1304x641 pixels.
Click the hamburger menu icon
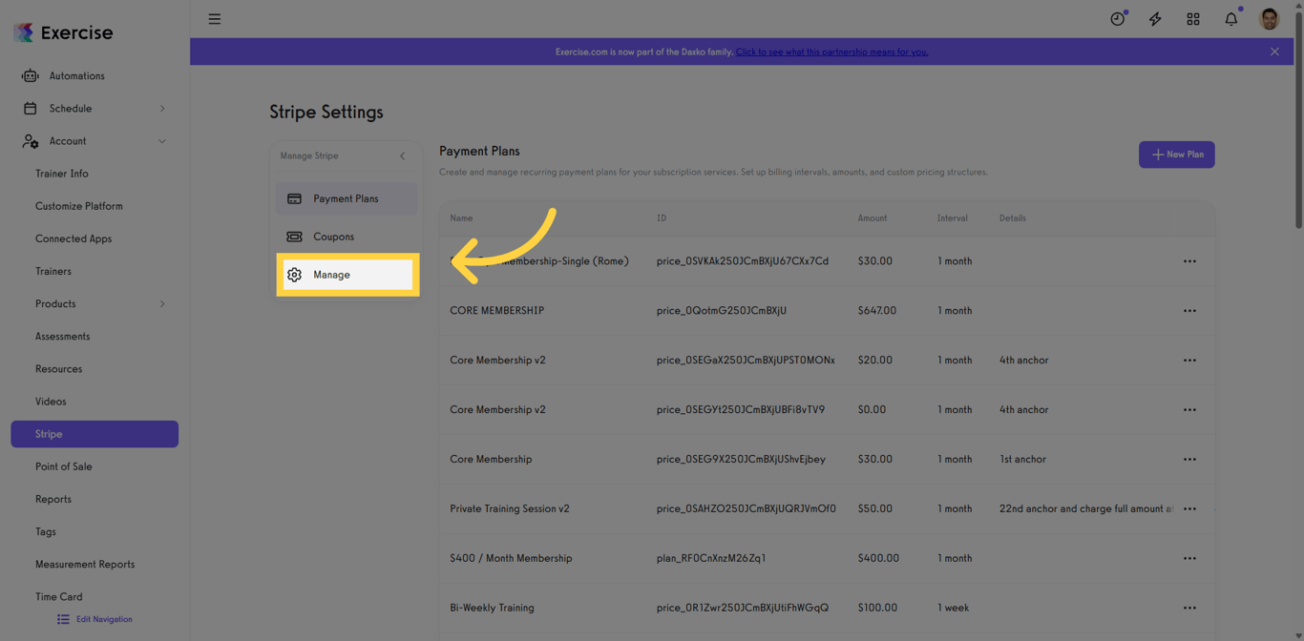(214, 18)
